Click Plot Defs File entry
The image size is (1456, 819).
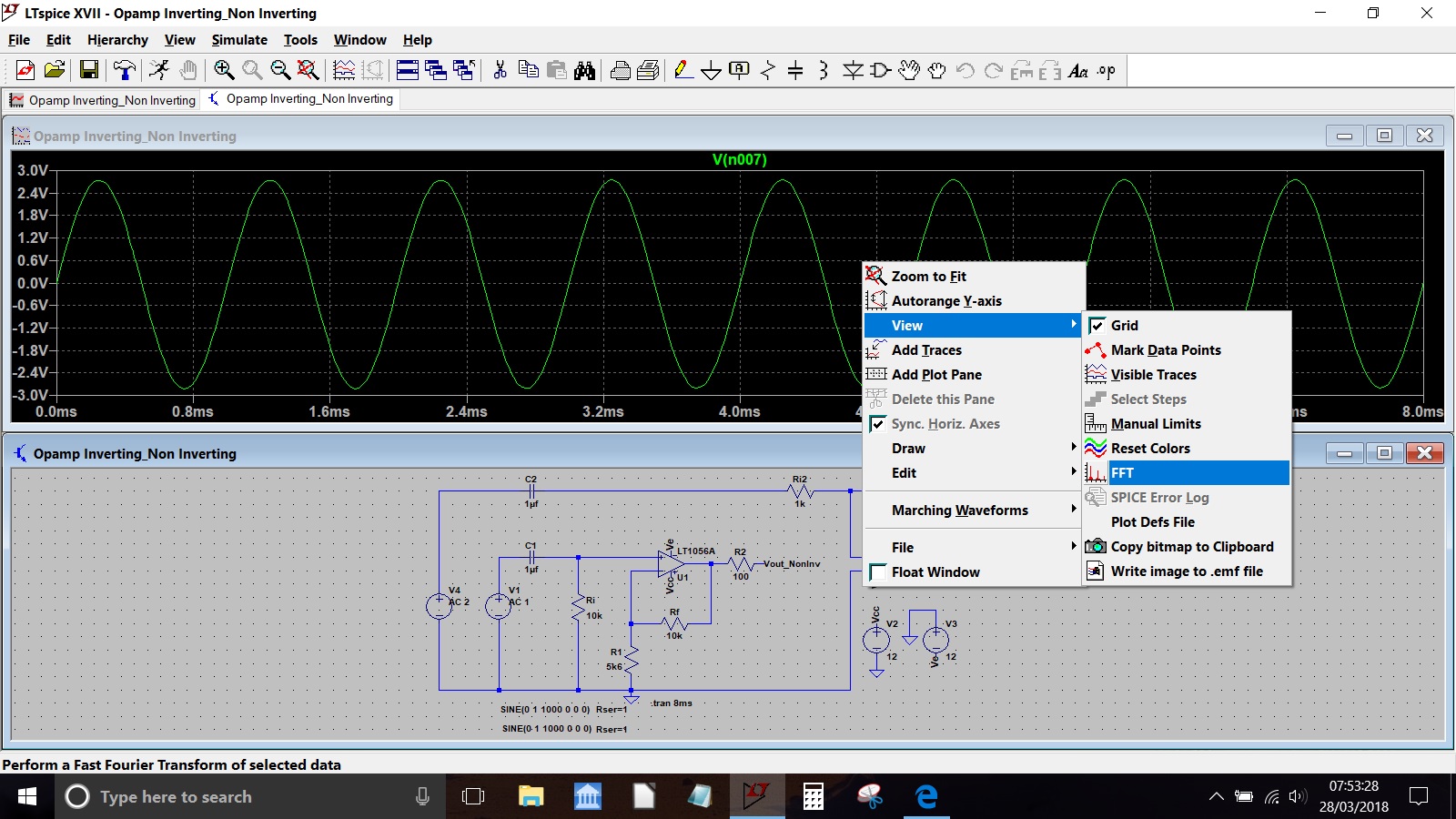[1187, 522]
